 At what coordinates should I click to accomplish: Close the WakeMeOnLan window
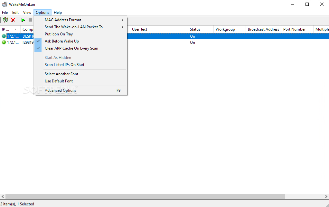322,4
